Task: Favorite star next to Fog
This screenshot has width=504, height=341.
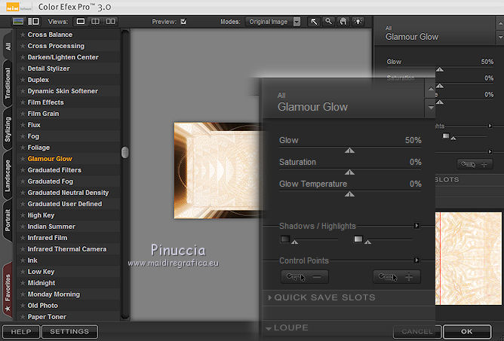Action: [x=23, y=136]
